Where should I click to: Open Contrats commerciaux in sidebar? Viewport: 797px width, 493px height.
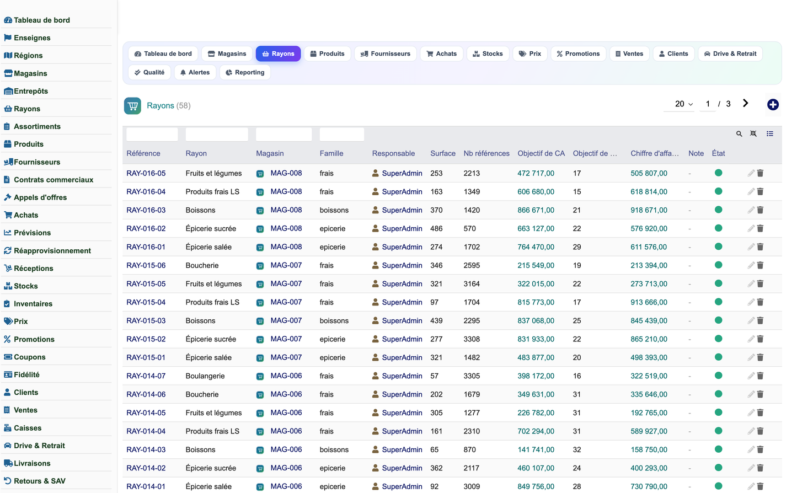pyautogui.click(x=54, y=180)
